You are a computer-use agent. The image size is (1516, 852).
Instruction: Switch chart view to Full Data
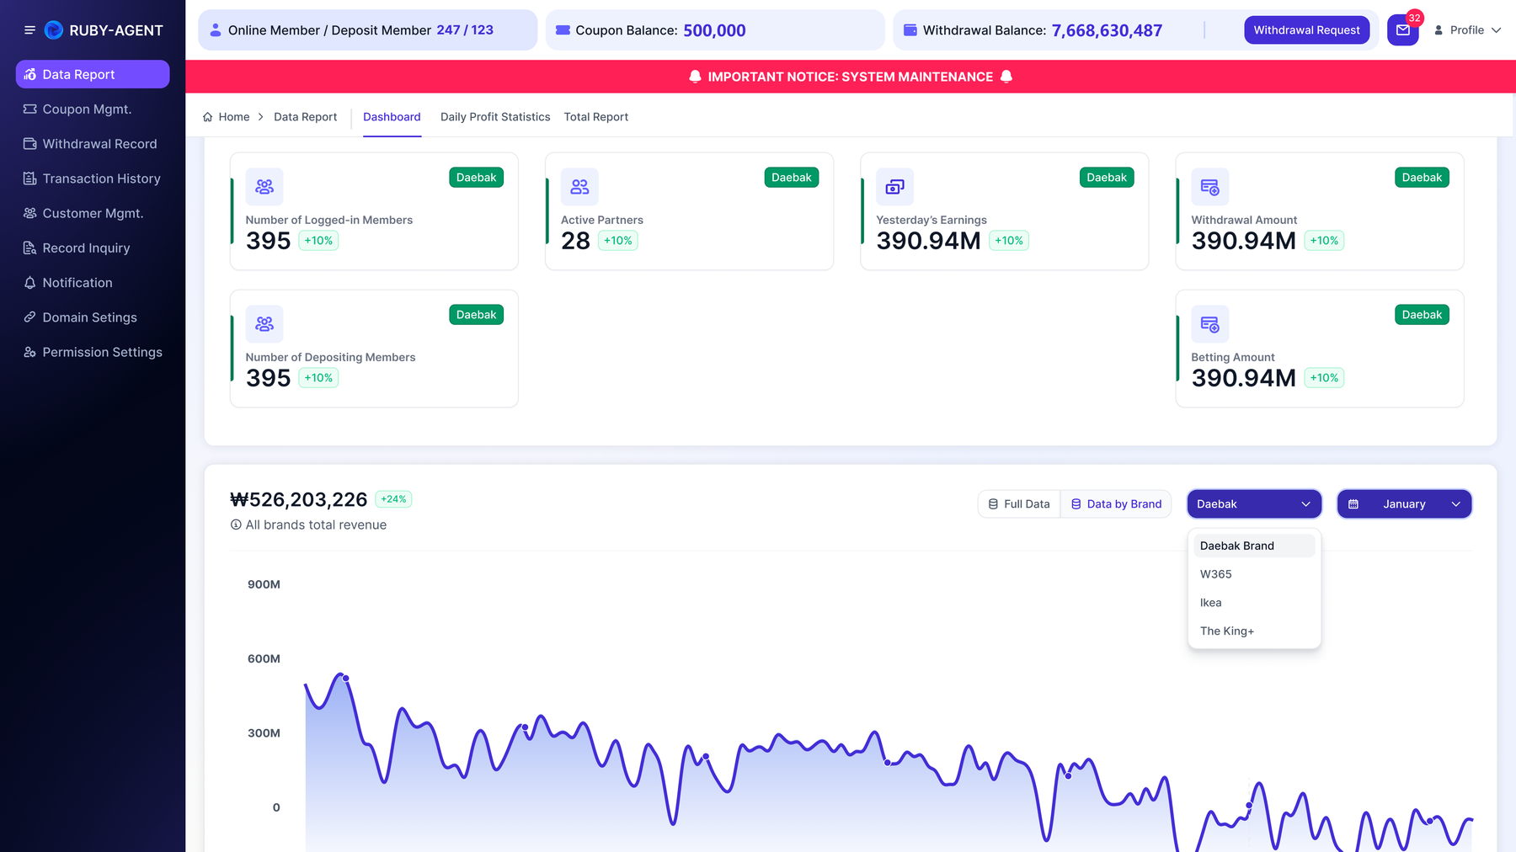coord(1019,504)
